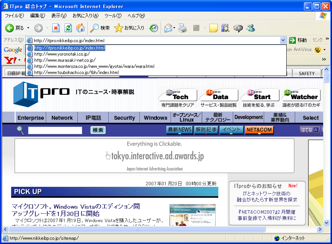Click the red Stop loading icon
This screenshot has width=332, height=244.
point(56,28)
